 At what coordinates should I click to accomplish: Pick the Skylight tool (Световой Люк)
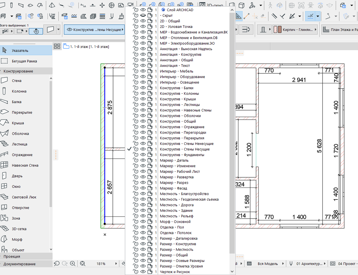[x=24, y=197]
